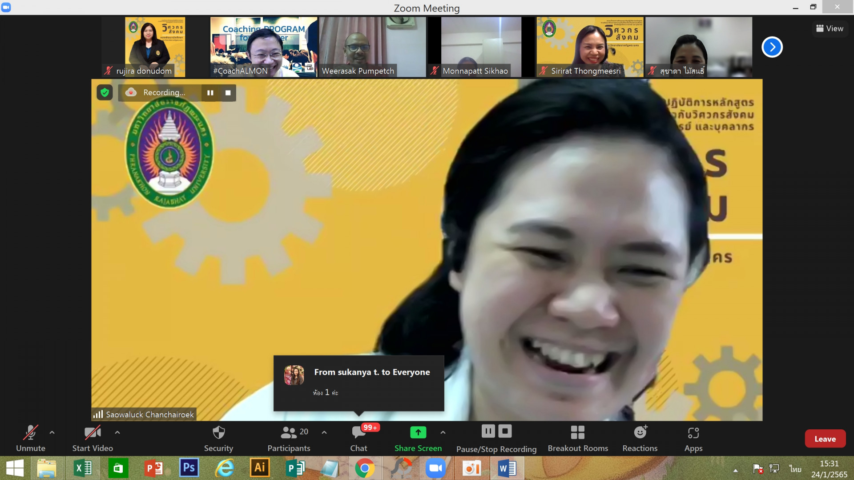The image size is (854, 480).
Task: Pause recording from the Recording indicator
Action: [210, 92]
